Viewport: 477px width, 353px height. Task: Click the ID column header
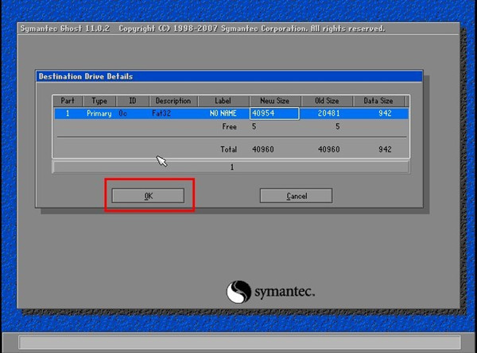pos(133,101)
